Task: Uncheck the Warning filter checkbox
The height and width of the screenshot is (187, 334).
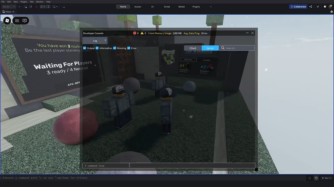Action: click(114, 48)
